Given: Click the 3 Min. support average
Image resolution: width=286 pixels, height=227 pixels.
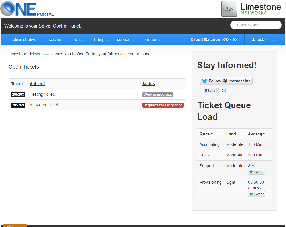Looking at the screenshot, I should [253, 166].
